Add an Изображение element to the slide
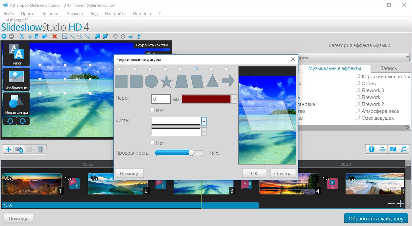 pos(16,79)
